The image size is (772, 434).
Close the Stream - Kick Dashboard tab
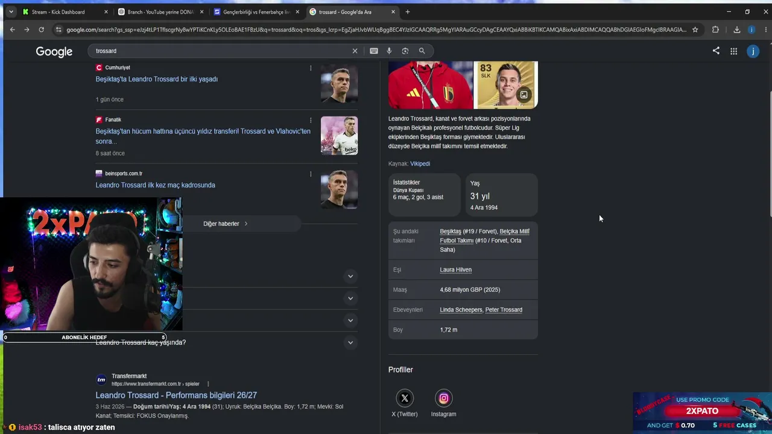pyautogui.click(x=106, y=12)
